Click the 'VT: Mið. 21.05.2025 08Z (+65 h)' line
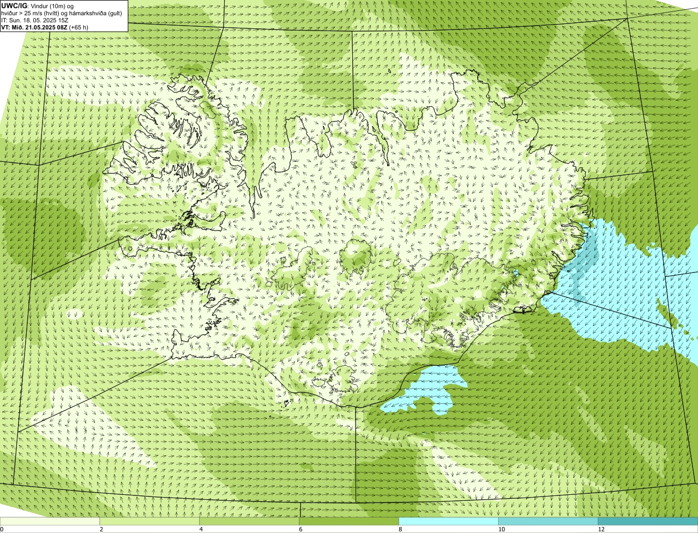This screenshot has height=533, width=698. pyautogui.click(x=45, y=27)
